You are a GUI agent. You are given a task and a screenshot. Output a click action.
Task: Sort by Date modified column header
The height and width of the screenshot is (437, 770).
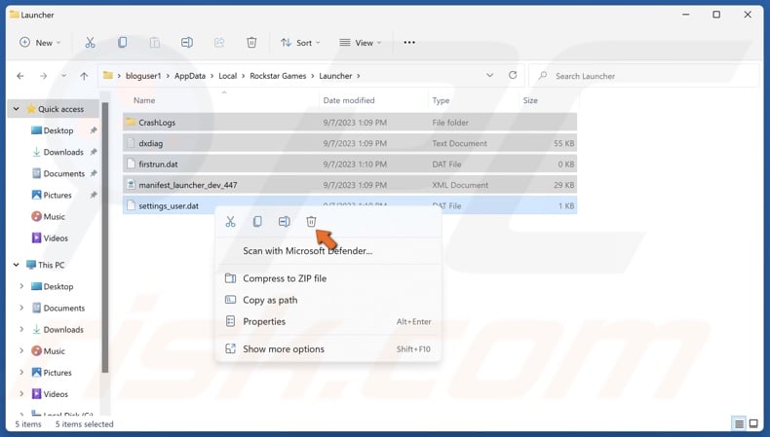point(349,100)
